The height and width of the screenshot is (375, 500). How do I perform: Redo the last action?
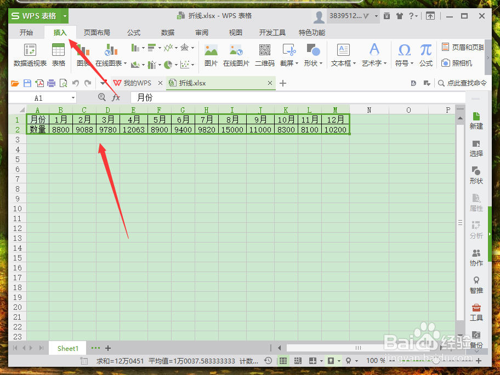coord(88,83)
